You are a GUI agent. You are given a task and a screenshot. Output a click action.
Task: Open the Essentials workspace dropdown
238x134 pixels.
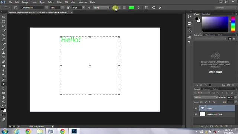point(225,7)
